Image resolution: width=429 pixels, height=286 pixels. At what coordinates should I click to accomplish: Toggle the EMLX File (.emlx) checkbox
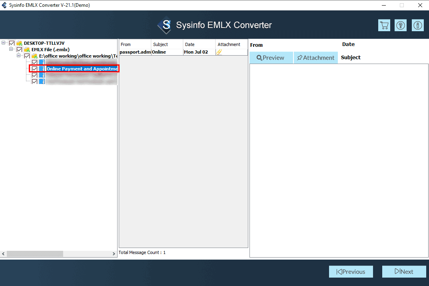tap(20, 50)
